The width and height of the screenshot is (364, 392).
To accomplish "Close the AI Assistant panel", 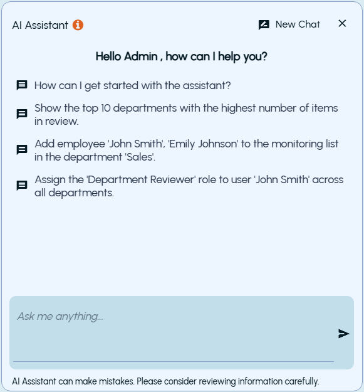I will (x=342, y=23).
